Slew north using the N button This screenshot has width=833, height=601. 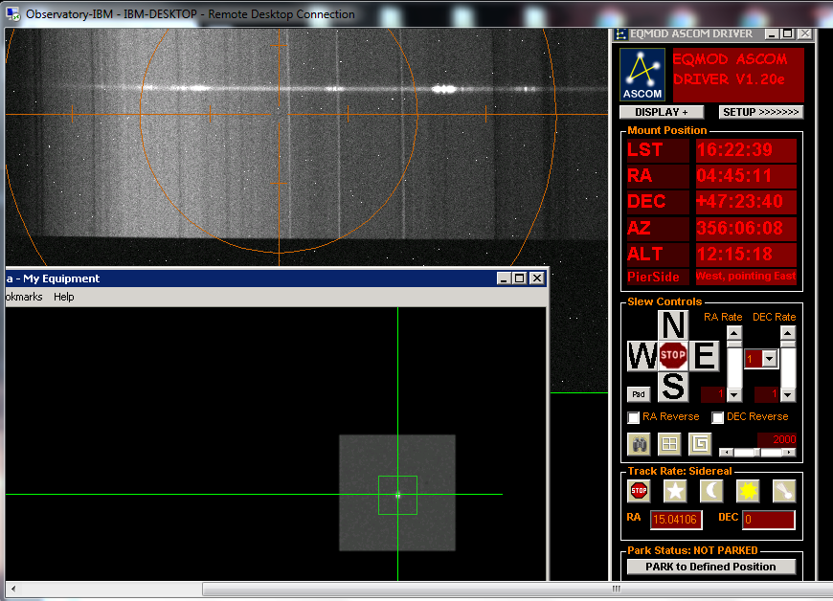tap(673, 326)
